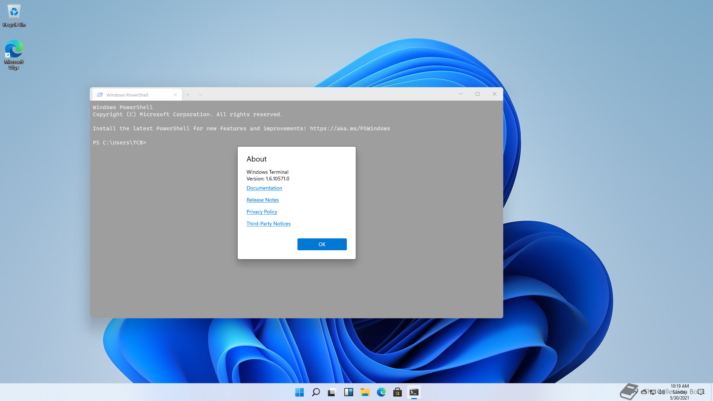
Task: Dismiss the About dialog with OK
Action: click(322, 244)
